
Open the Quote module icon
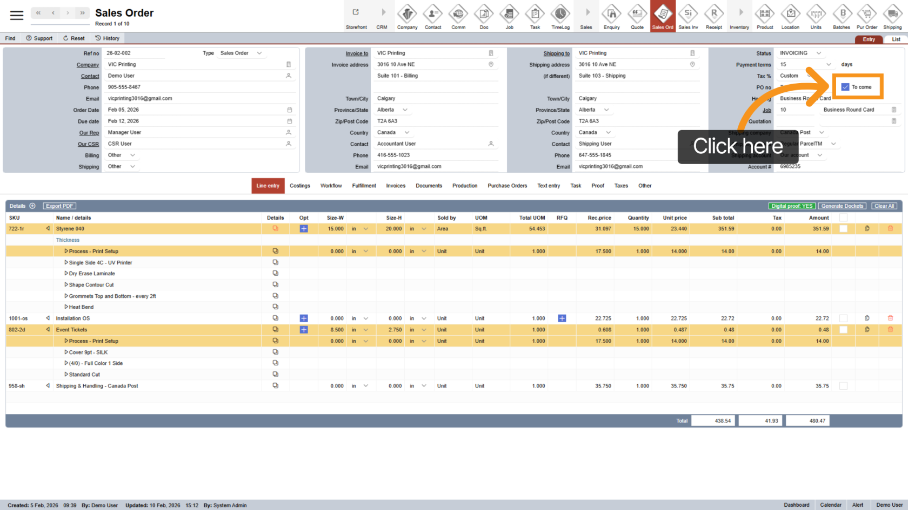[x=637, y=16]
